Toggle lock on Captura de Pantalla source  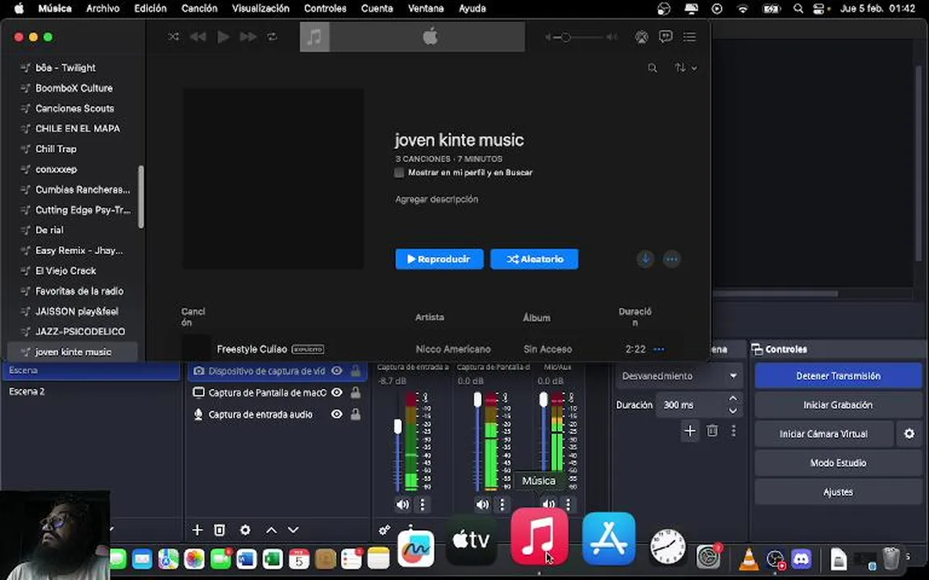356,392
